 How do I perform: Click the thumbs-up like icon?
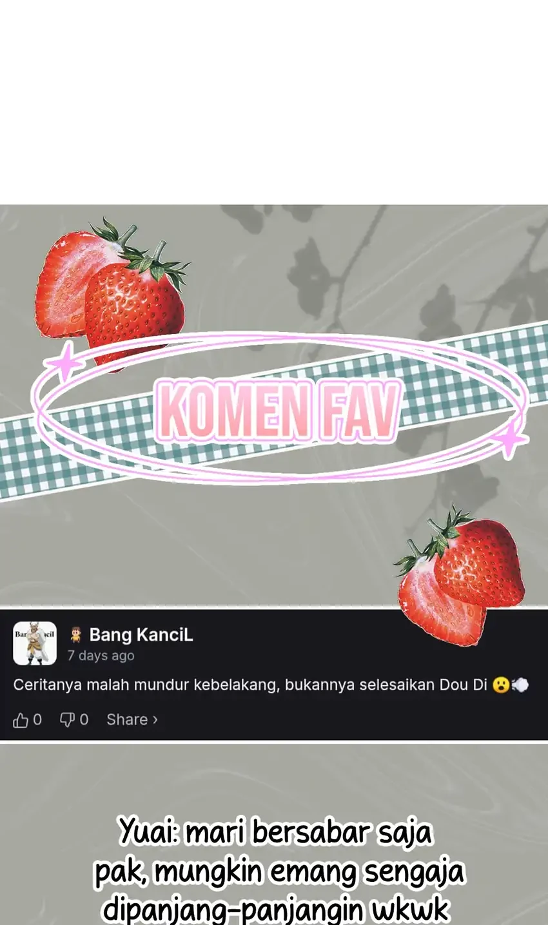(21, 720)
